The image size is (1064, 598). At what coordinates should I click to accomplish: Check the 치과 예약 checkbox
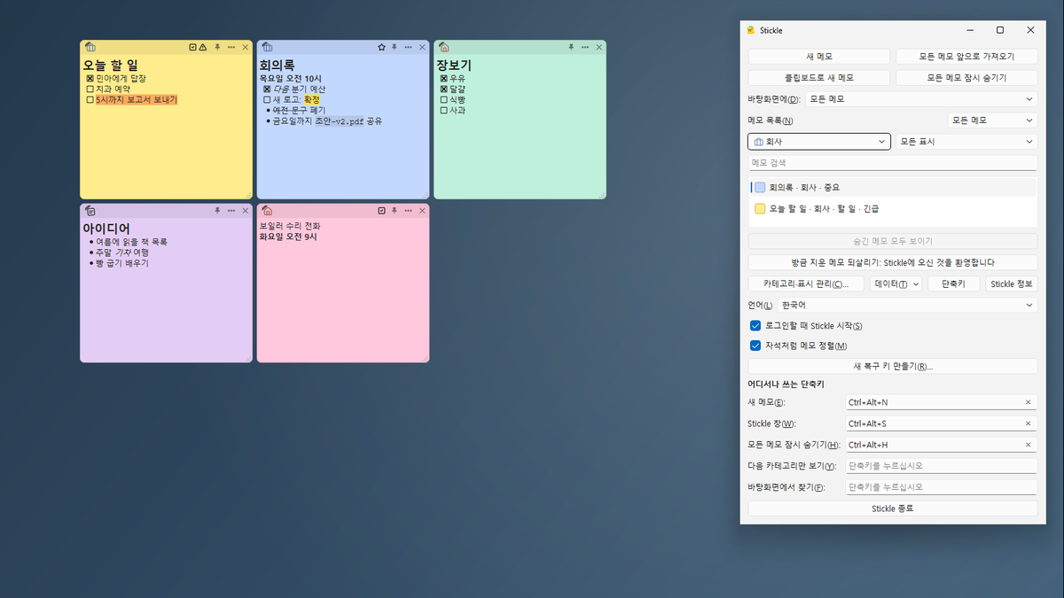coord(90,89)
